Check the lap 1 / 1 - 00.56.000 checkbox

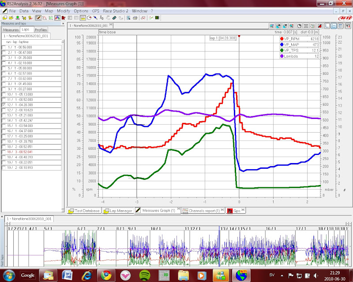click(4, 48)
